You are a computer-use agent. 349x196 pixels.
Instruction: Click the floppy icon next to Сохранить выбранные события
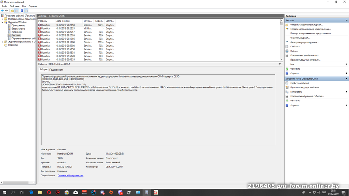pyautogui.click(x=287, y=96)
